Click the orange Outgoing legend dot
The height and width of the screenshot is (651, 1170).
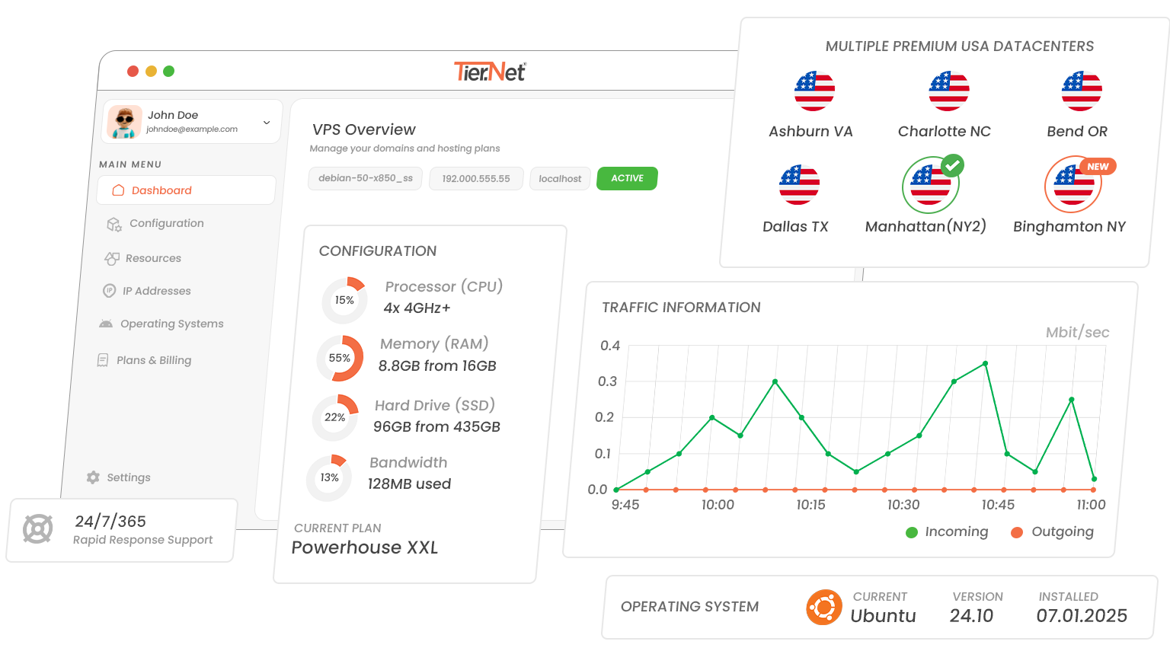click(1017, 532)
